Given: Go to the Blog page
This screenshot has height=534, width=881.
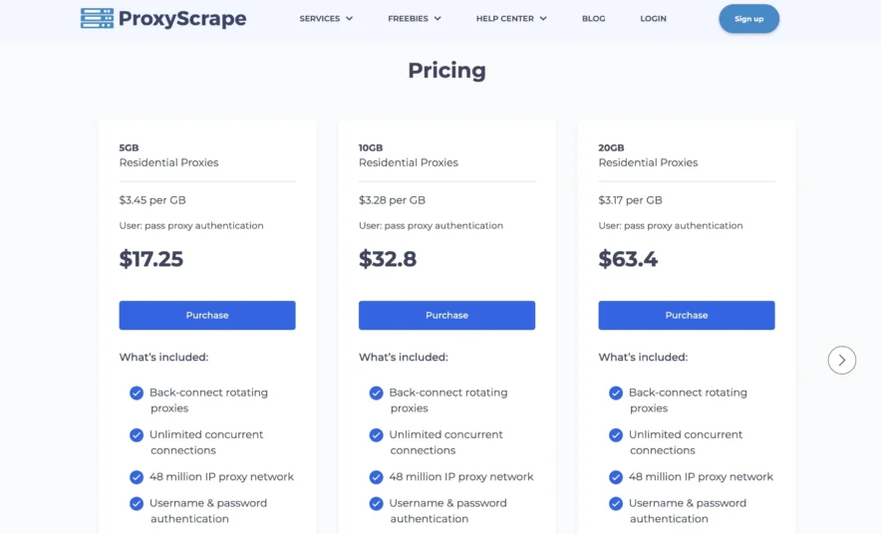Looking at the screenshot, I should point(593,19).
